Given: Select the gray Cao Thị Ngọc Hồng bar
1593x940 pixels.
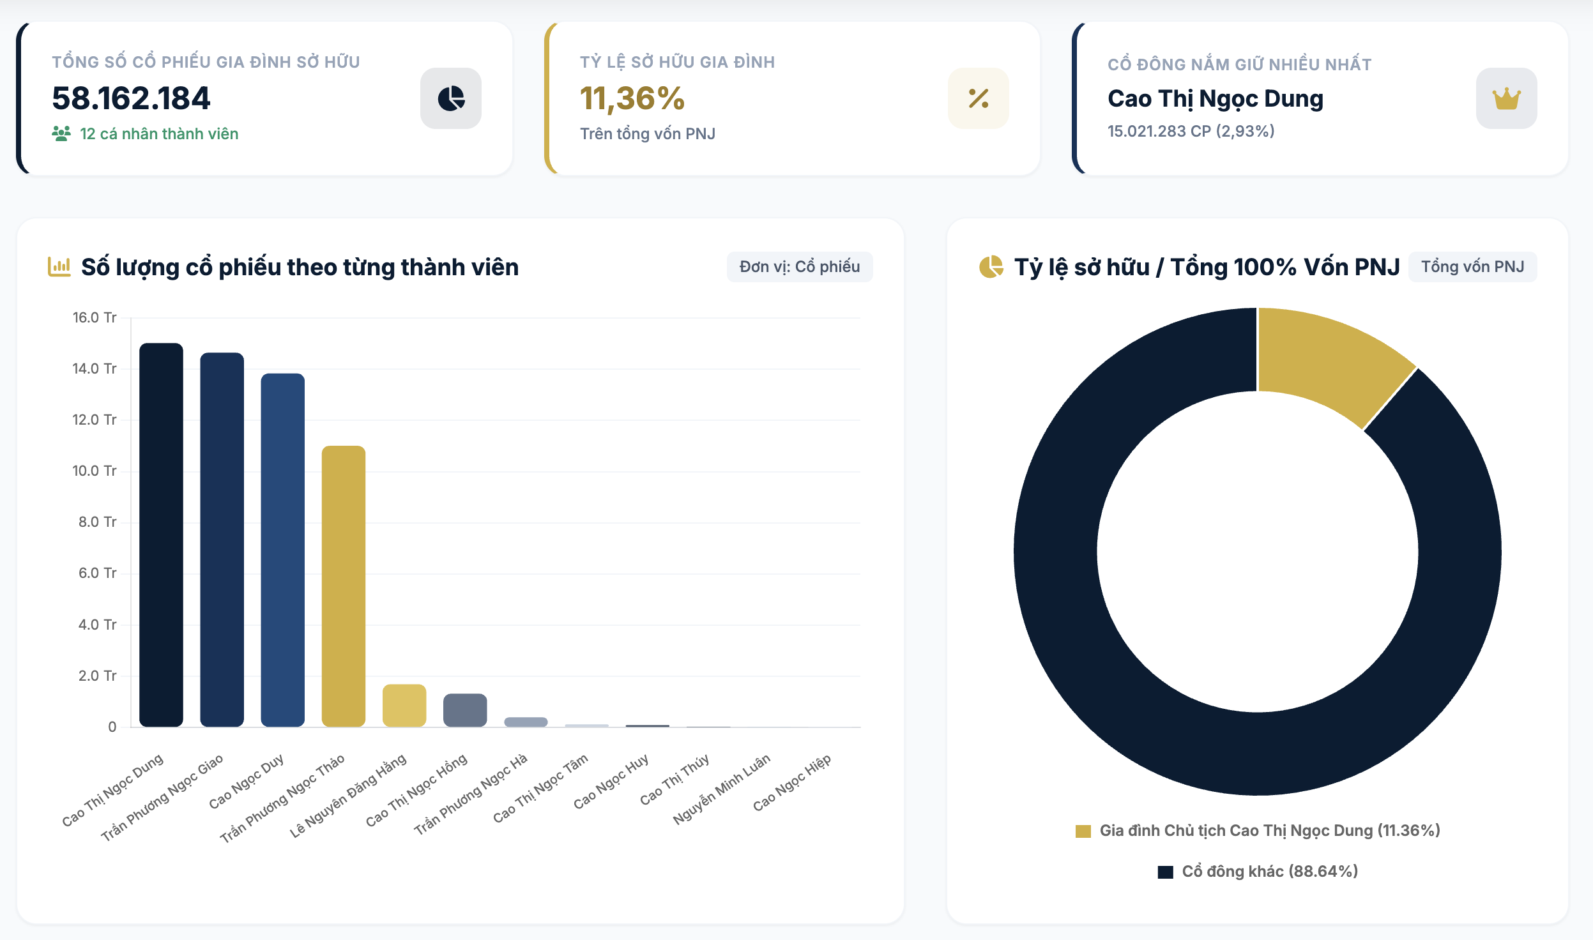Looking at the screenshot, I should click(x=465, y=710).
